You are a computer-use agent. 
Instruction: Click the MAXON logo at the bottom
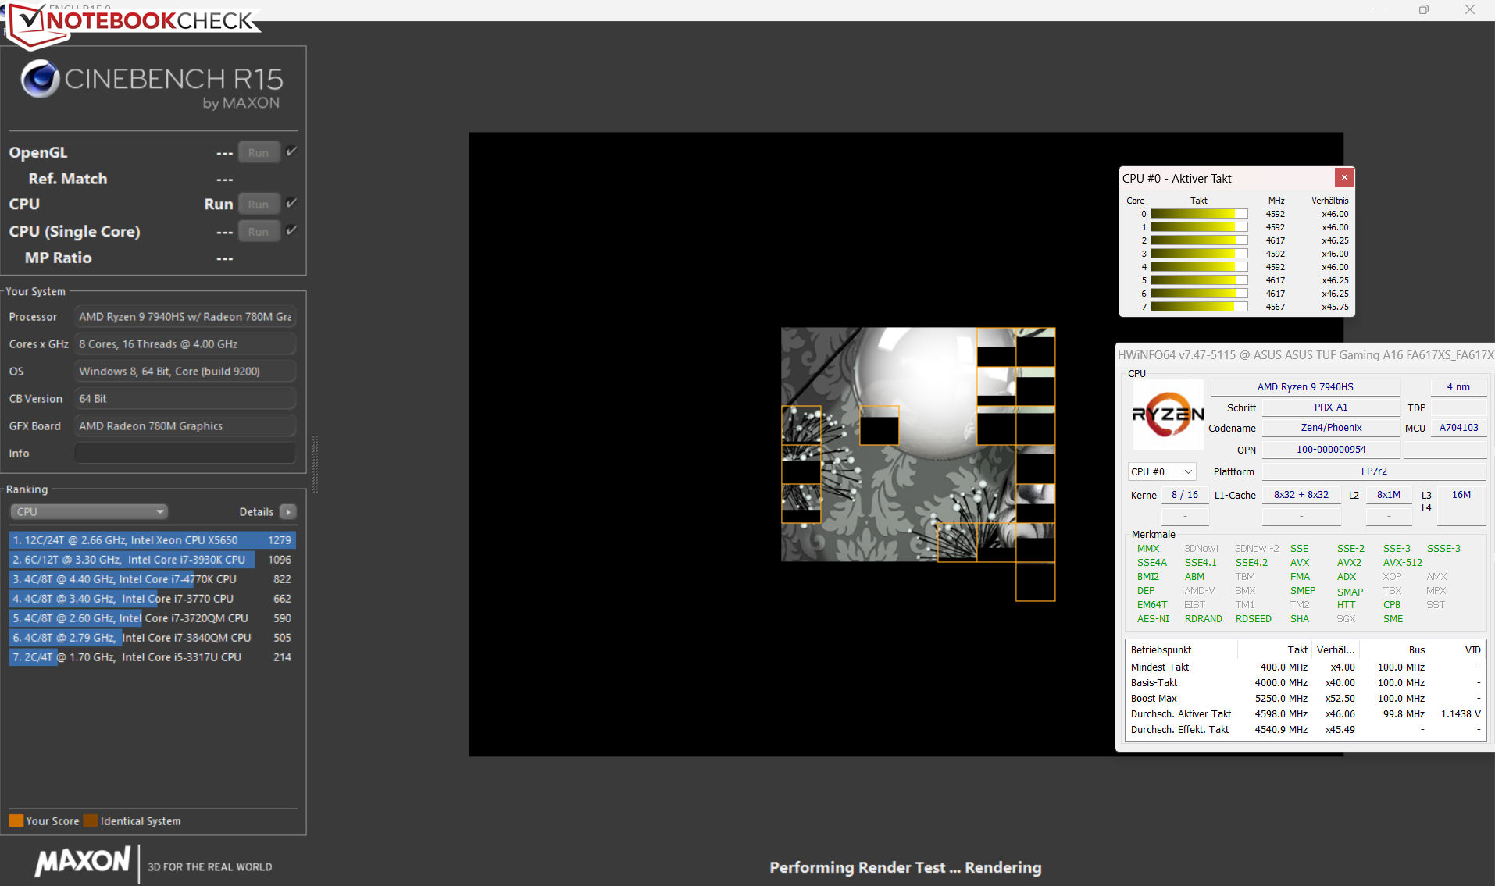83,861
